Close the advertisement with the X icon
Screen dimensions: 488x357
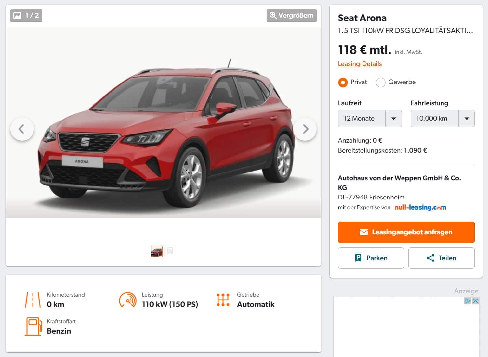pos(475,301)
